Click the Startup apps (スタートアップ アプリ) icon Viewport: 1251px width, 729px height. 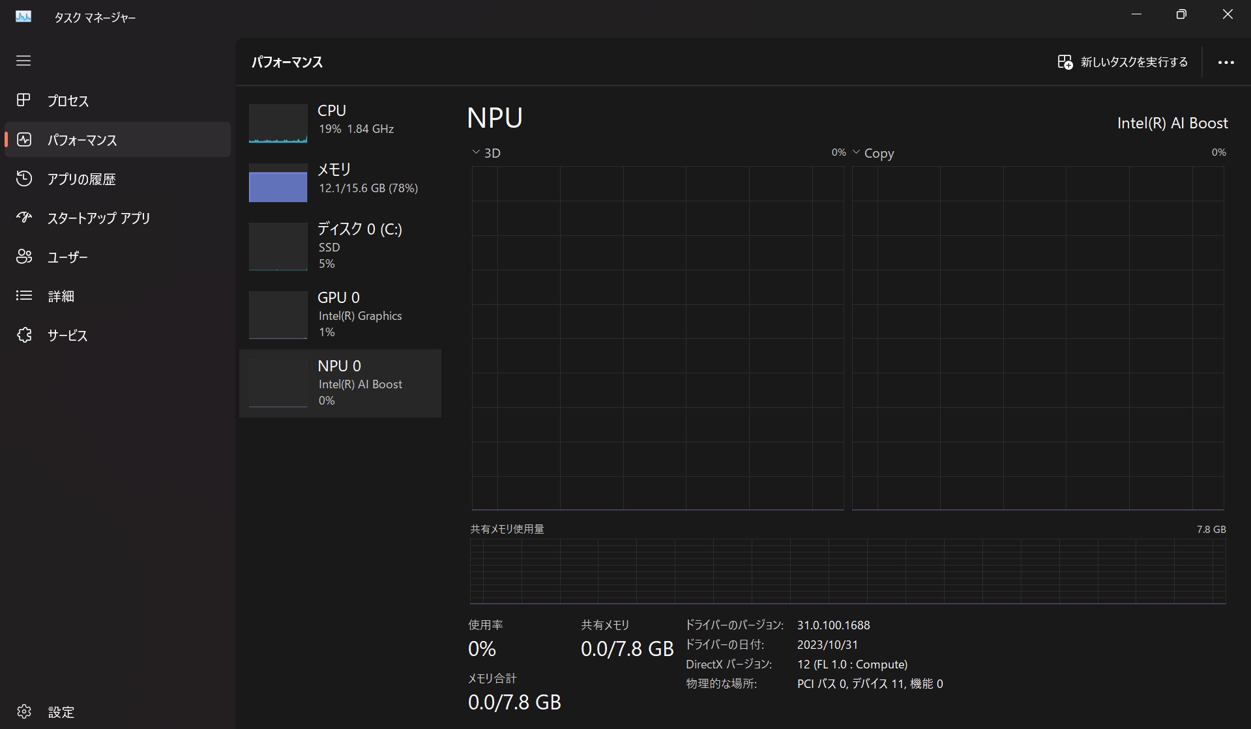click(24, 218)
